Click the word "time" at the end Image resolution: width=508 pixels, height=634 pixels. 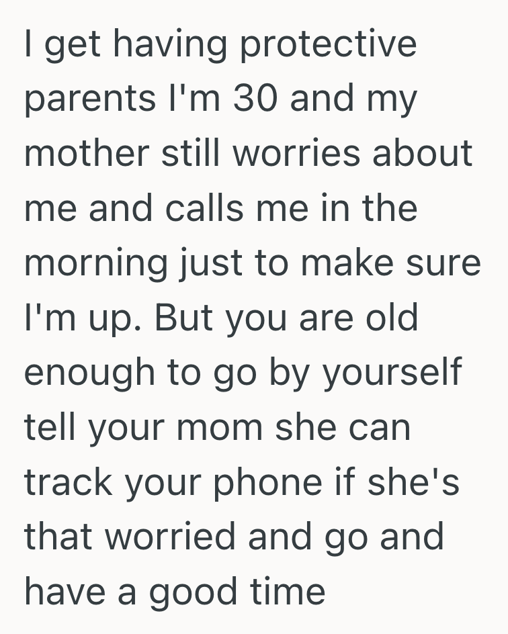pos(294,591)
